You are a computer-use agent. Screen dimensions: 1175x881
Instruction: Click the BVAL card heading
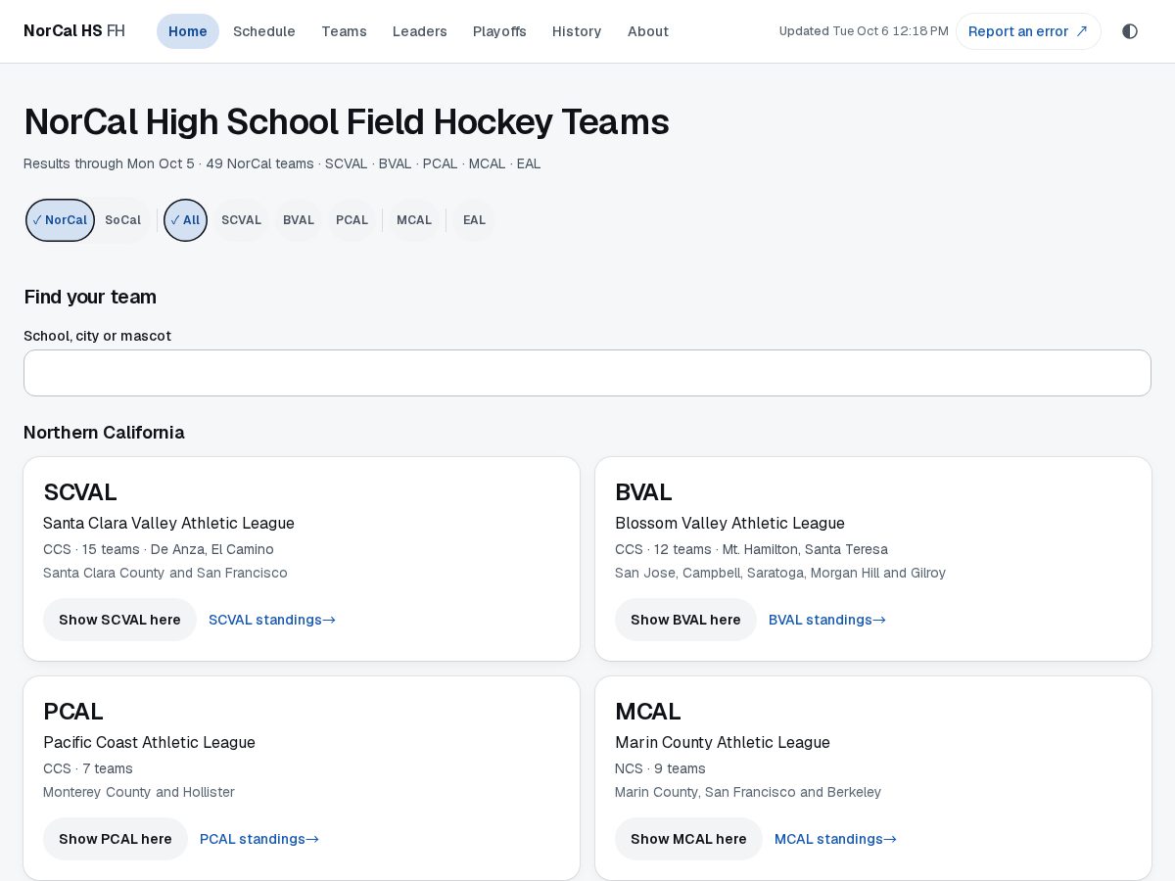point(643,492)
